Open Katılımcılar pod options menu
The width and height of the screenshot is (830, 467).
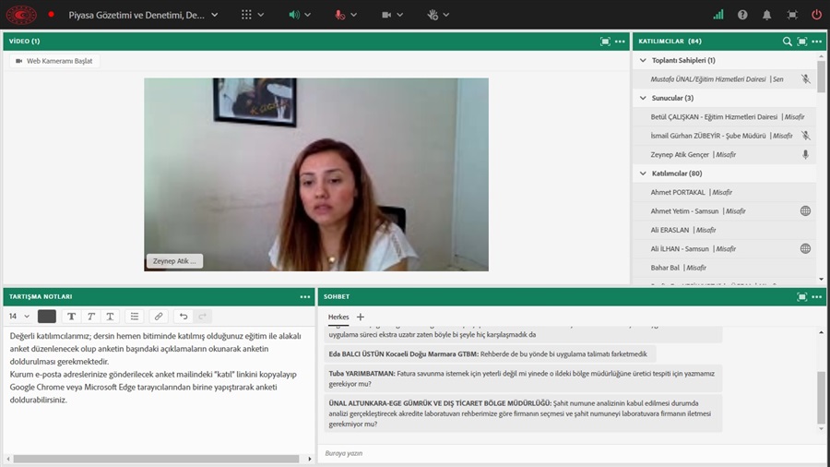pyautogui.click(x=817, y=42)
